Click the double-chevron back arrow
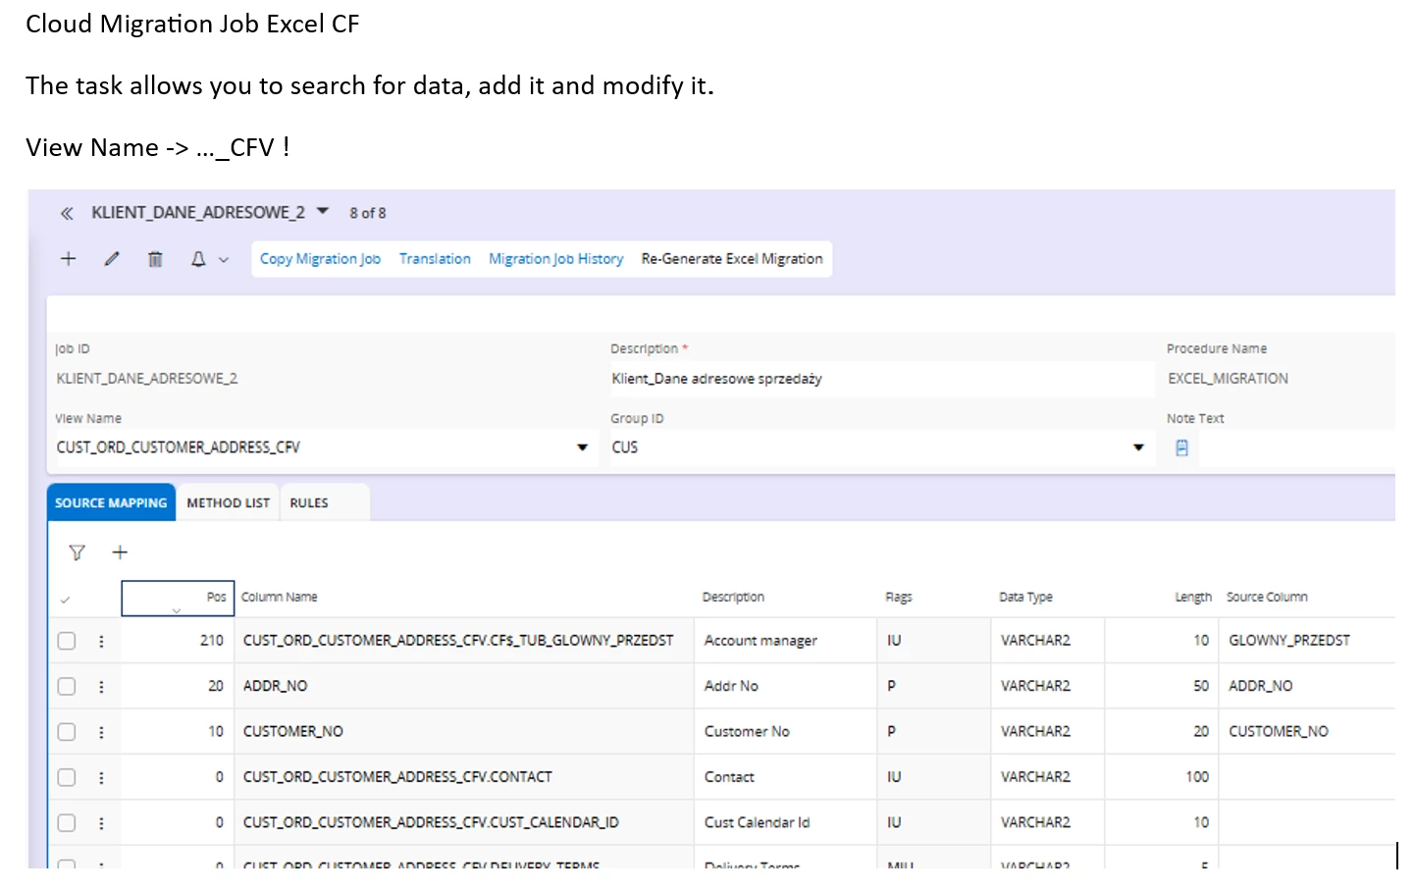This screenshot has width=1415, height=891. pyautogui.click(x=67, y=213)
